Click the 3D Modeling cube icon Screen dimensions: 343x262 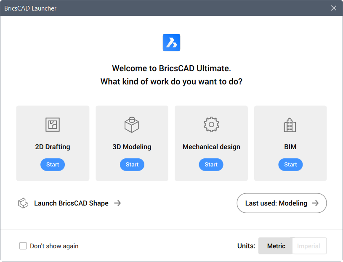coord(132,125)
